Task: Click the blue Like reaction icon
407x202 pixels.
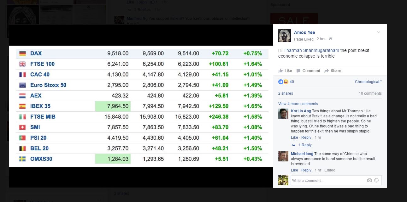Action: (281, 82)
